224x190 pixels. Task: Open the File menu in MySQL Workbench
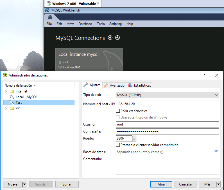coord(49,24)
